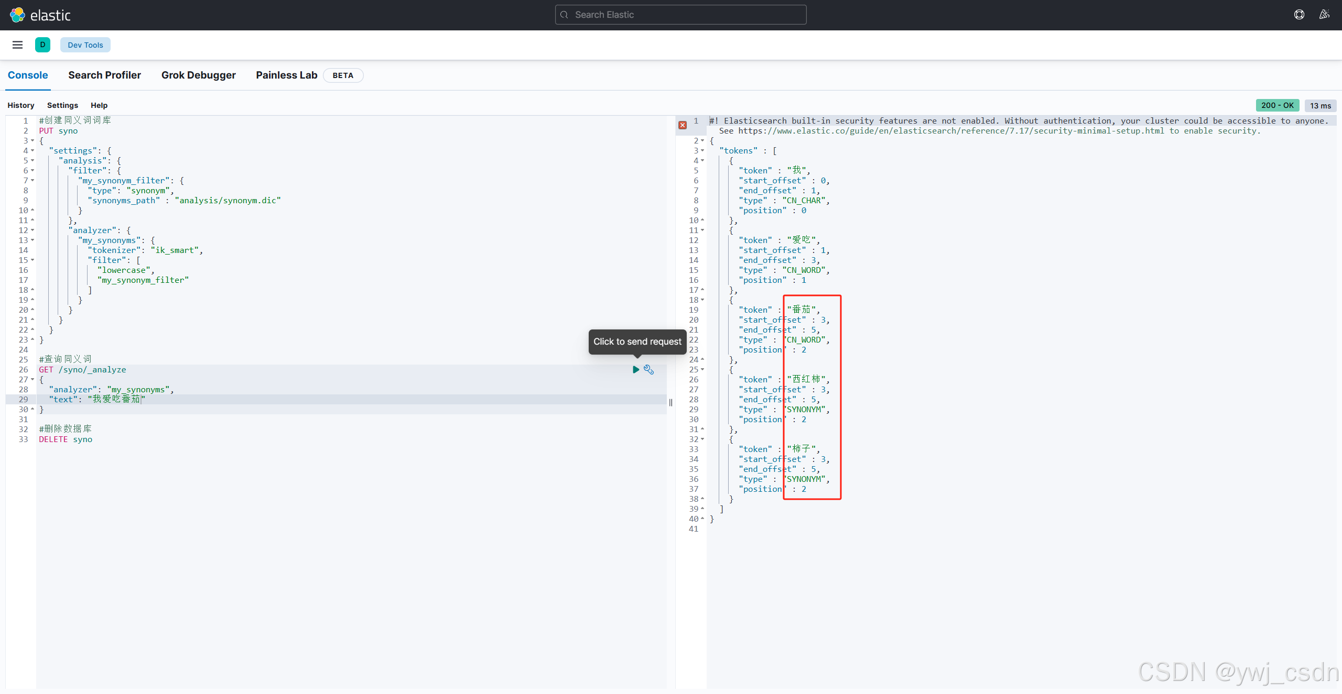Collapse the fold arrow on editor line 4

[33, 151]
